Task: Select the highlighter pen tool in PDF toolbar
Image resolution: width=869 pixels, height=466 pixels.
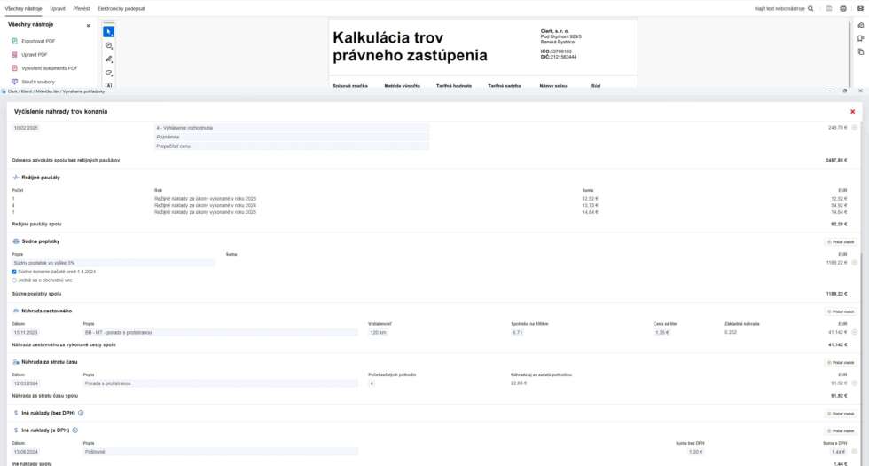Action: point(108,59)
